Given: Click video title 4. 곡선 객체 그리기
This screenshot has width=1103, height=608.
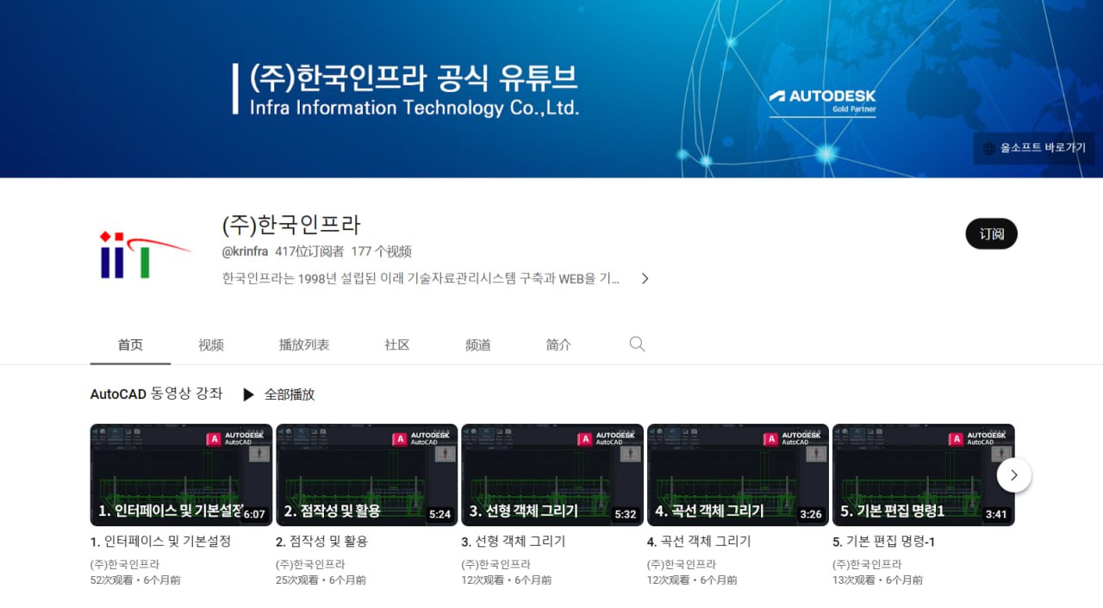Looking at the screenshot, I should pos(699,542).
